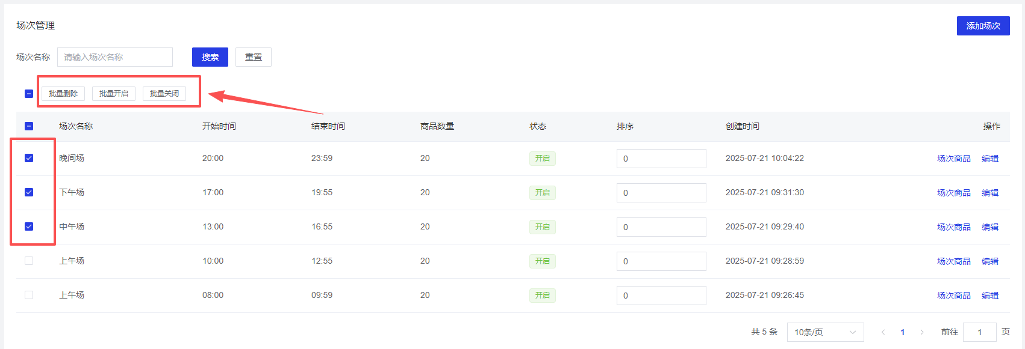The height and width of the screenshot is (349, 1025).
Task: Click next page arrow in pagination
Action: (x=921, y=332)
